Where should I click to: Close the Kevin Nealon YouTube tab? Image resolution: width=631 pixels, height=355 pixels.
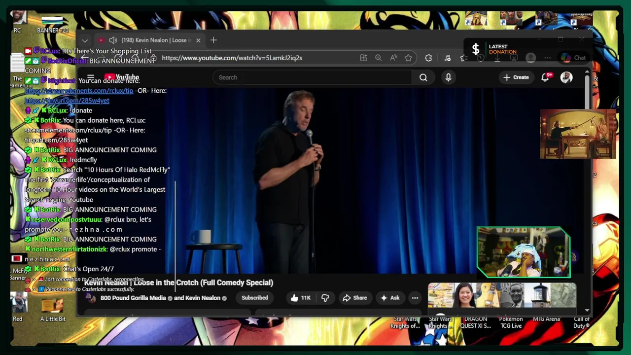pos(198,40)
